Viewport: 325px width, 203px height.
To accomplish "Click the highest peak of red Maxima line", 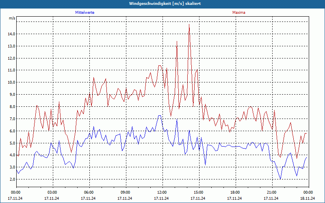I will click(x=189, y=24).
